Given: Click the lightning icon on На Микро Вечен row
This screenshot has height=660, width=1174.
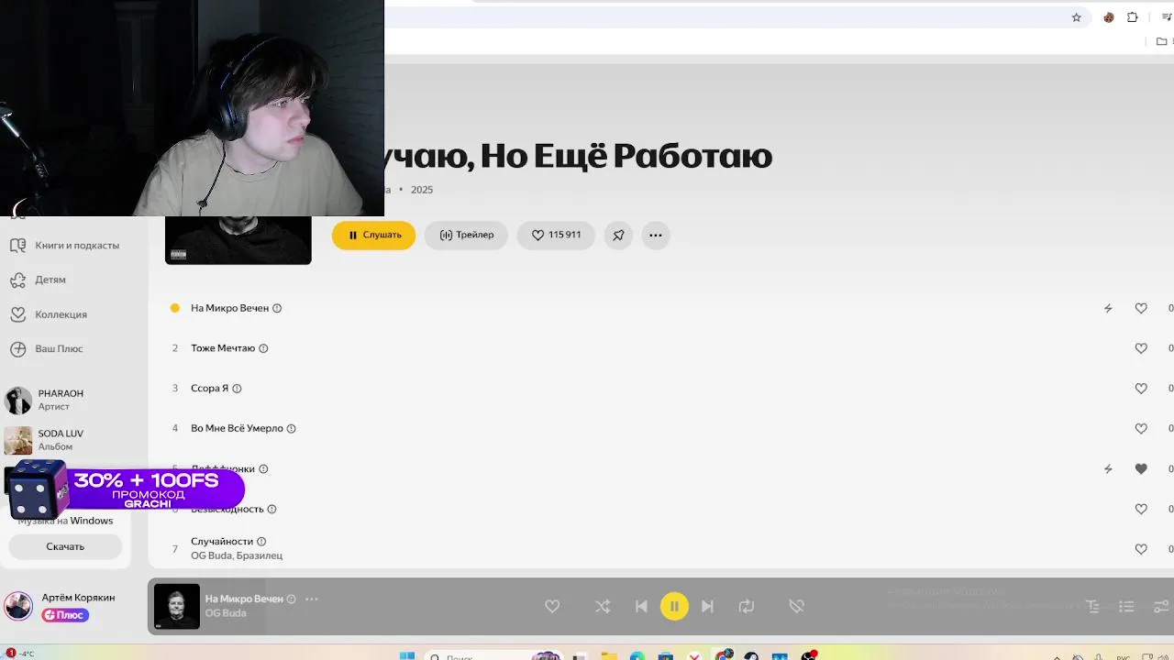Looking at the screenshot, I should 1108,309.
